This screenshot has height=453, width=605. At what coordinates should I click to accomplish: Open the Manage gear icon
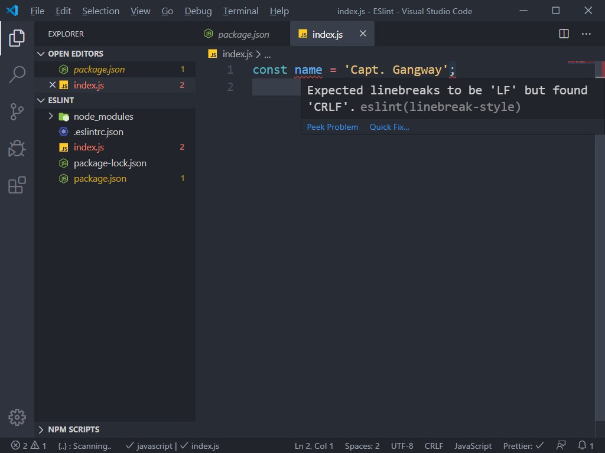point(17,417)
